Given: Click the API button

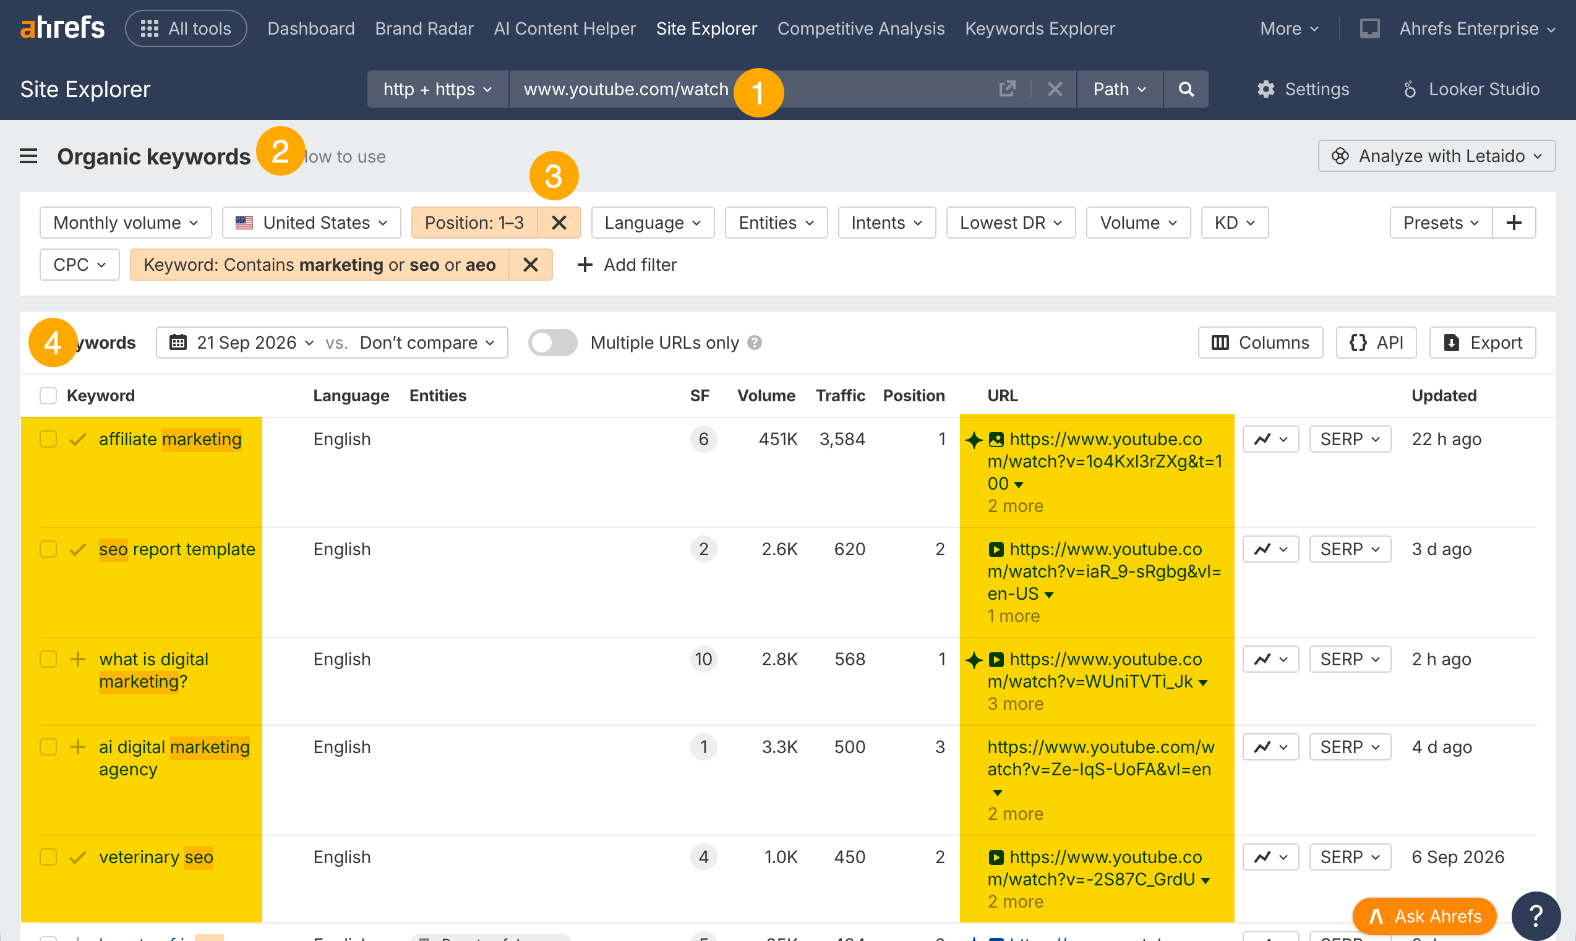Looking at the screenshot, I should click(1376, 343).
